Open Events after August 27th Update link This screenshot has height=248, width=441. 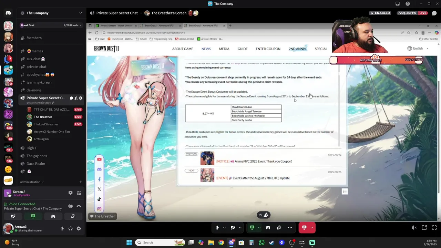pyautogui.click(x=253, y=178)
